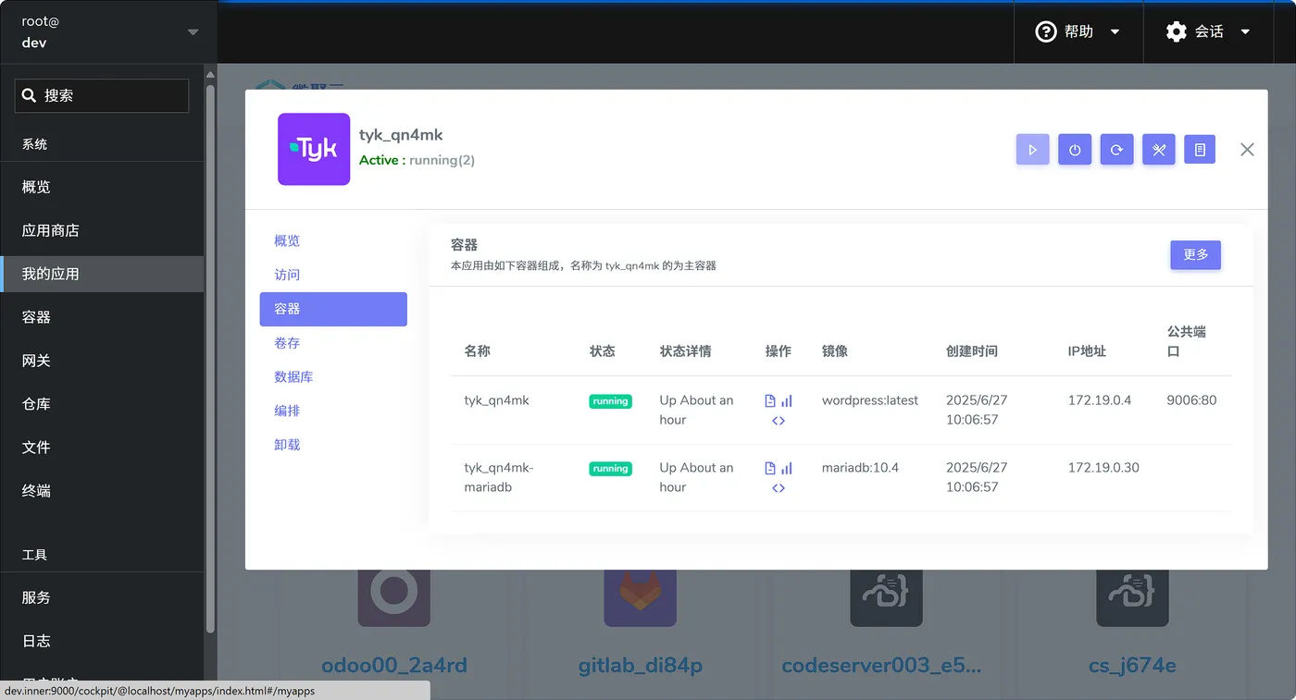Open the root@dev host switcher dropdown
Screen dimensions: 1296x700
[108, 31]
